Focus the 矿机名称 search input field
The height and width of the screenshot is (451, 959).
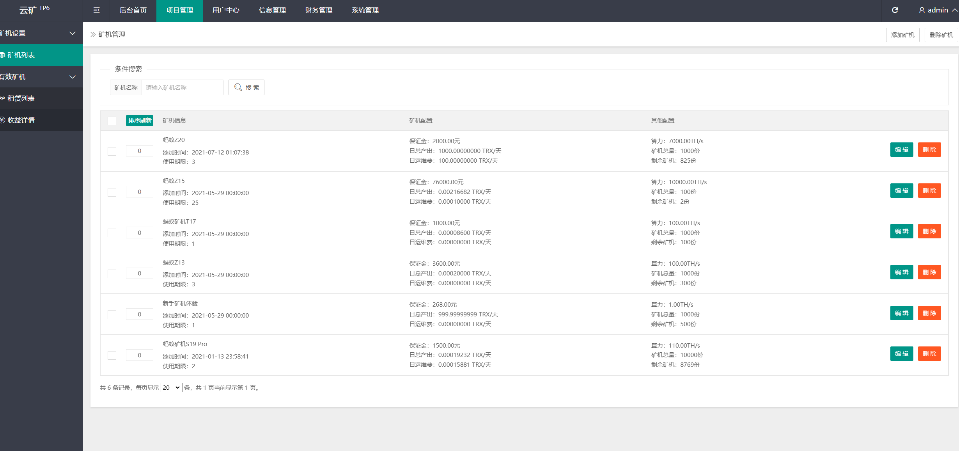click(183, 87)
